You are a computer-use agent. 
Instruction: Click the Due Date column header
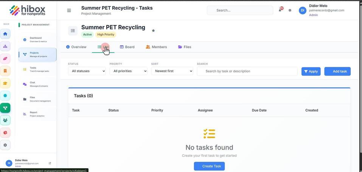coord(259,110)
